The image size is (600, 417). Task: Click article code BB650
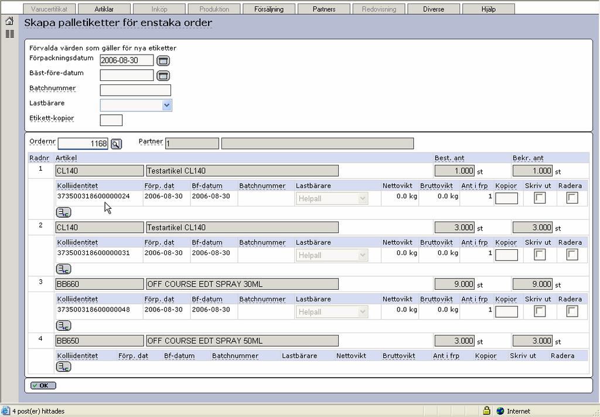click(x=100, y=341)
